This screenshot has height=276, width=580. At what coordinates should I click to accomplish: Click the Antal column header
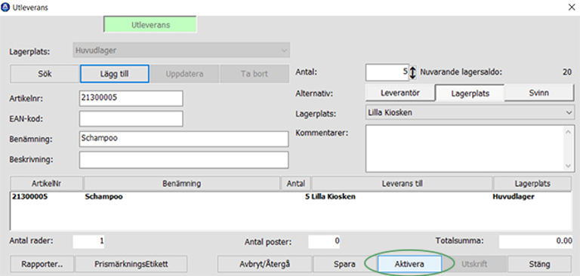[296, 184]
